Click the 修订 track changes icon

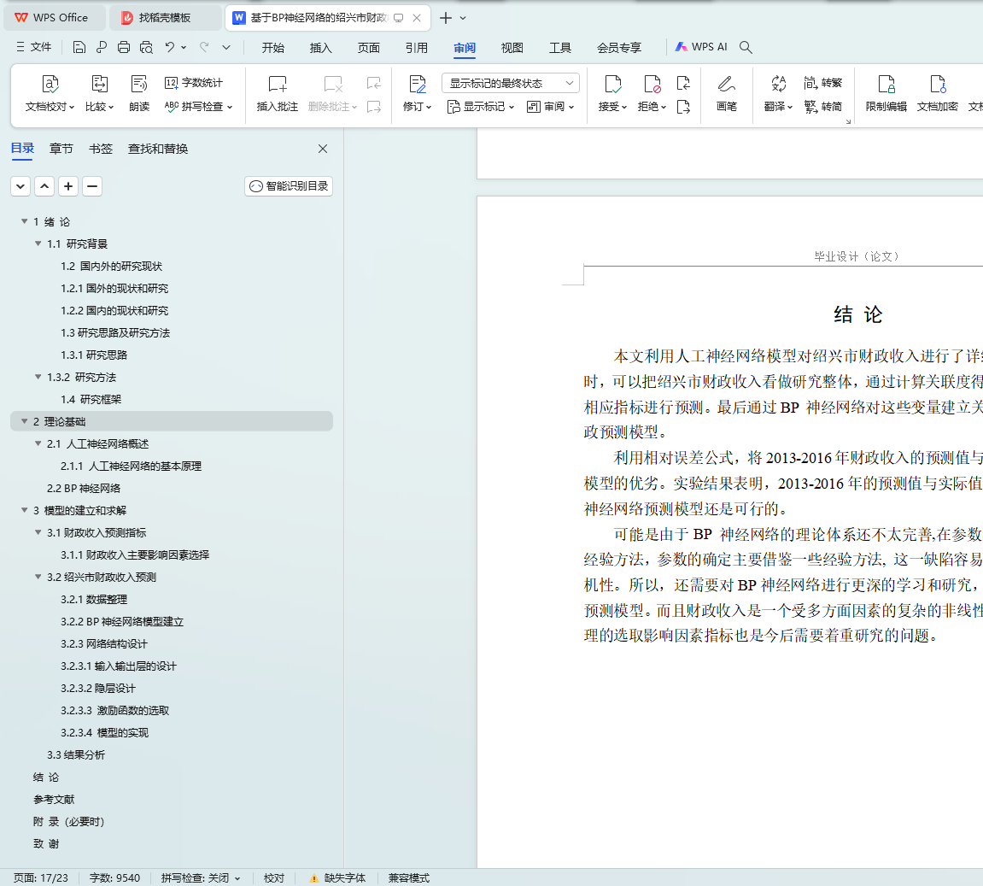click(417, 93)
